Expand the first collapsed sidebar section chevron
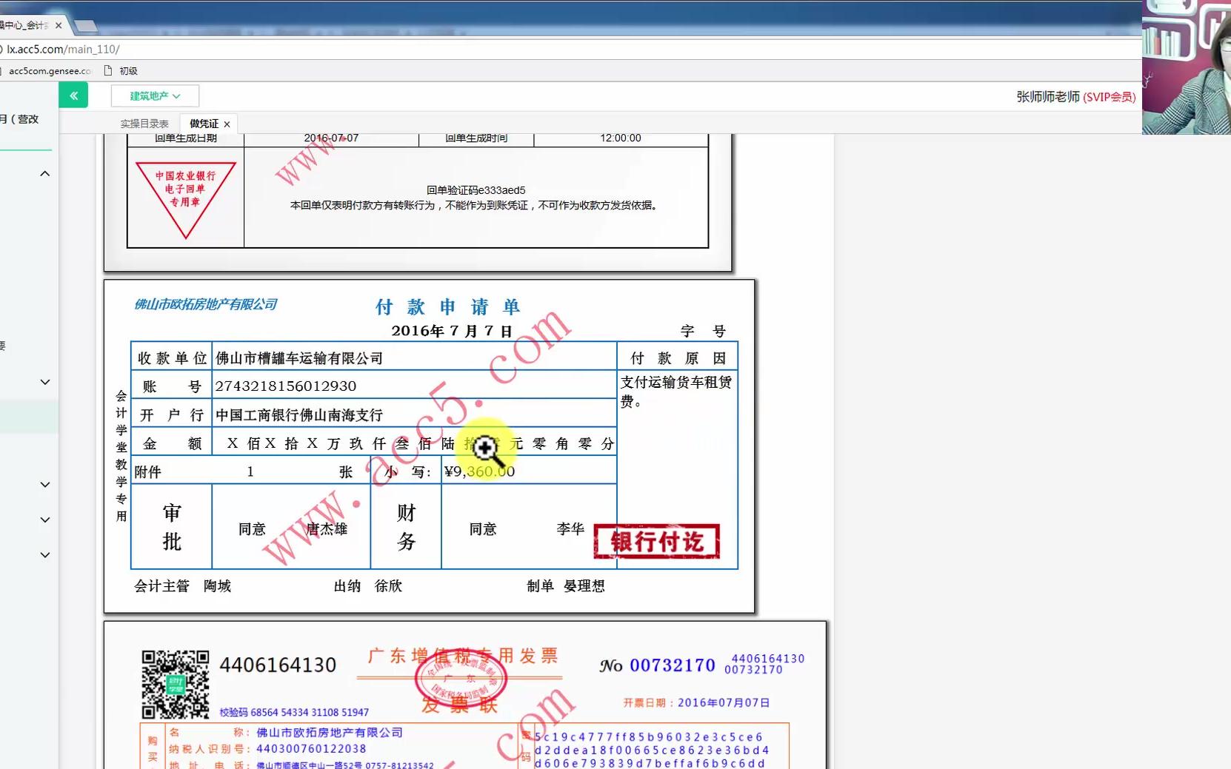The image size is (1231, 769). [44, 381]
